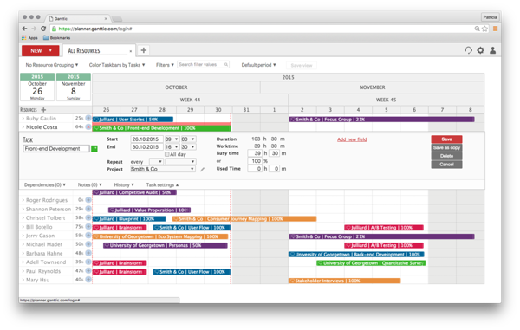
Task: Click the utilization circle for Ruby Gaulin
Action: pos(88,118)
